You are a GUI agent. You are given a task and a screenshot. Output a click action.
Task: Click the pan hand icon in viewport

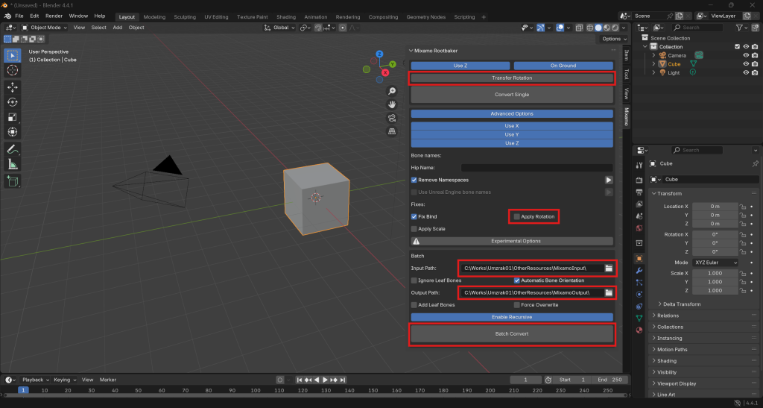tap(392, 104)
